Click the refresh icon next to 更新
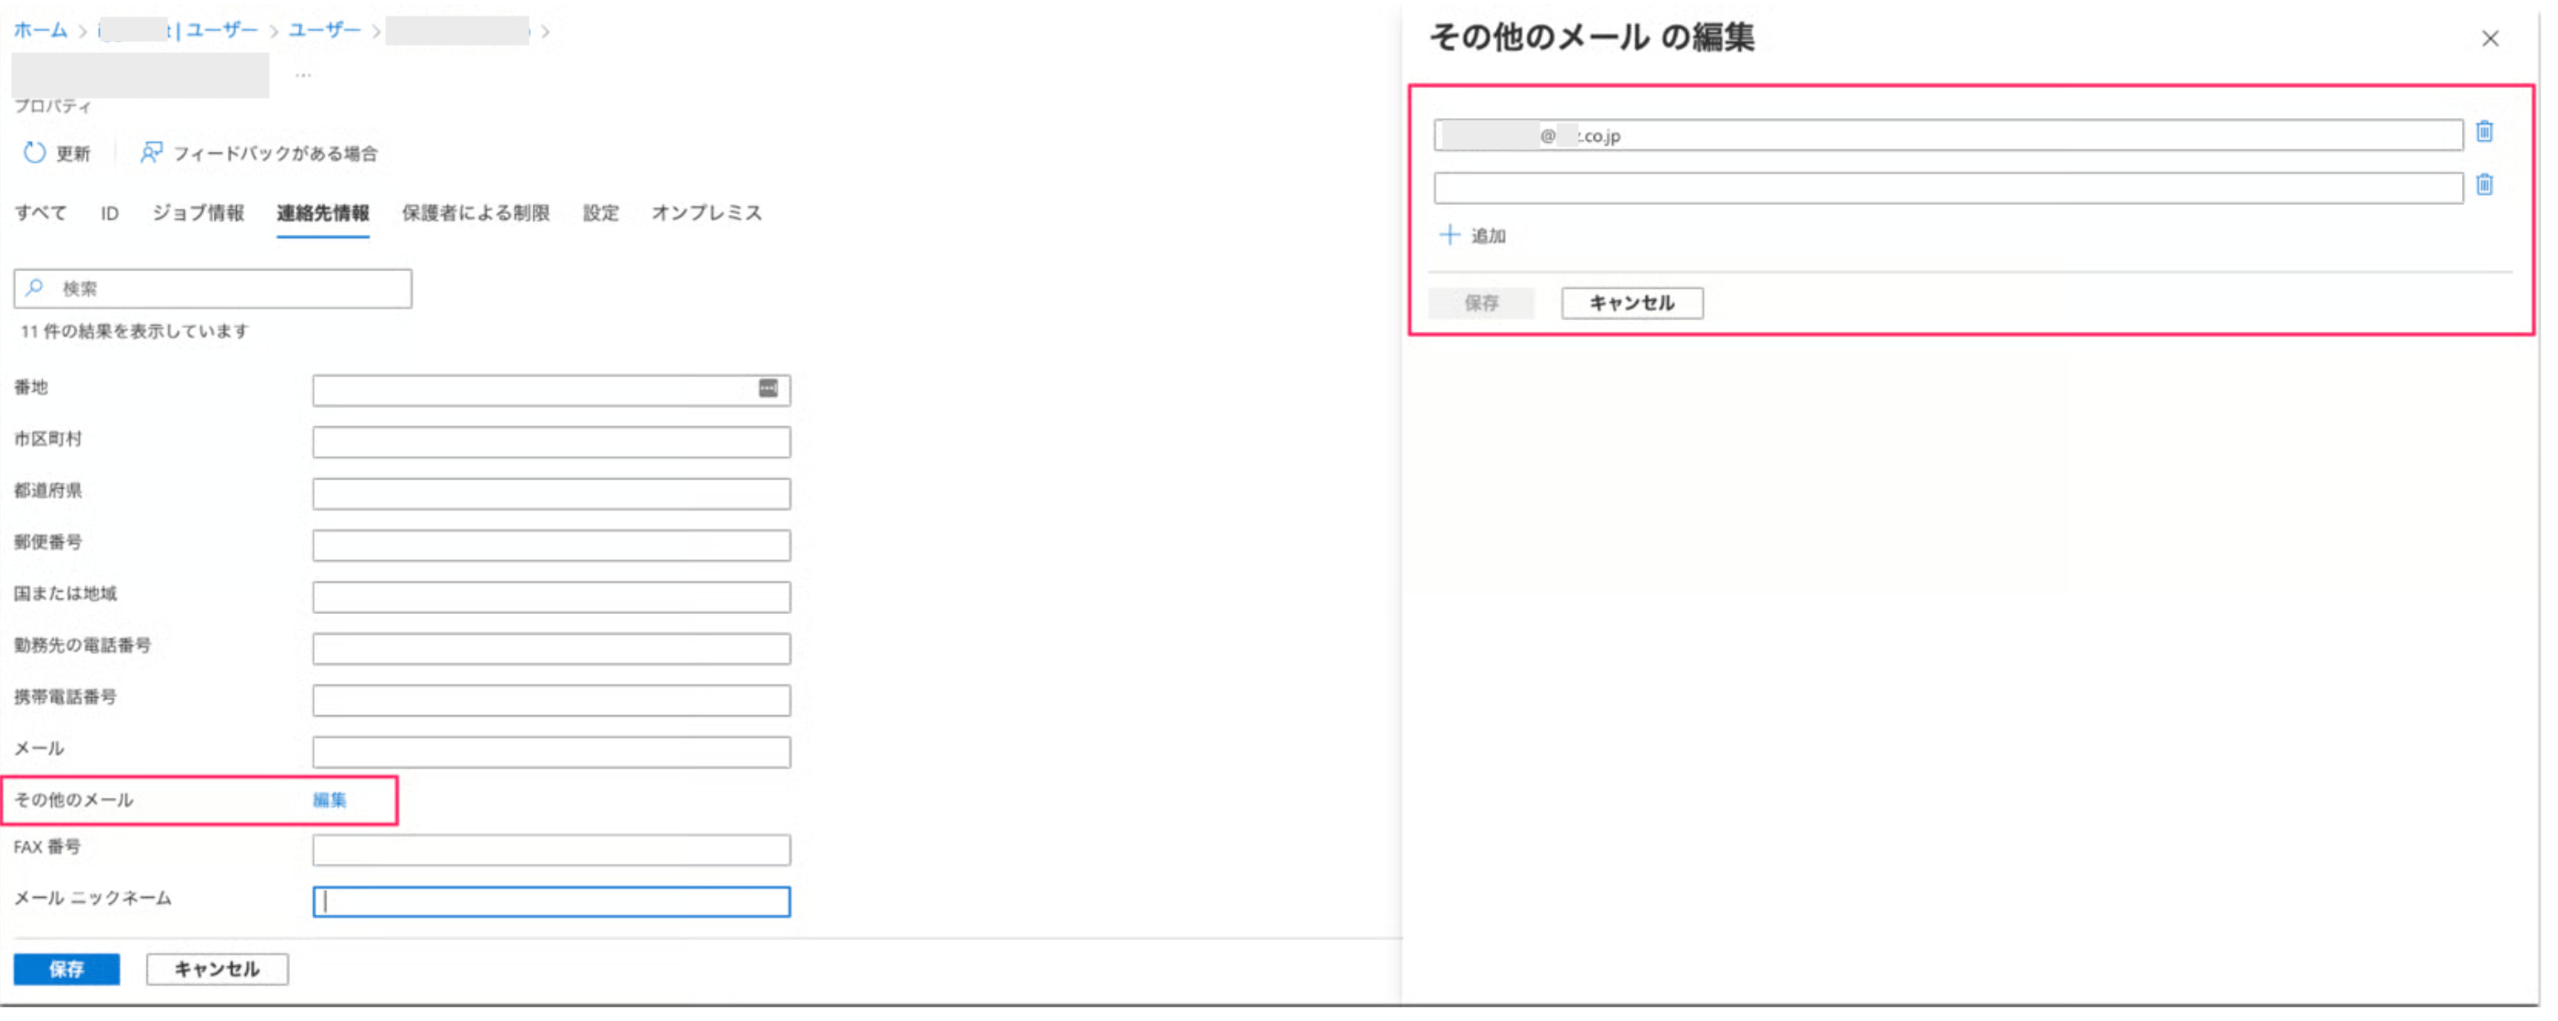Viewport: 2558px width, 1021px height. [35, 153]
